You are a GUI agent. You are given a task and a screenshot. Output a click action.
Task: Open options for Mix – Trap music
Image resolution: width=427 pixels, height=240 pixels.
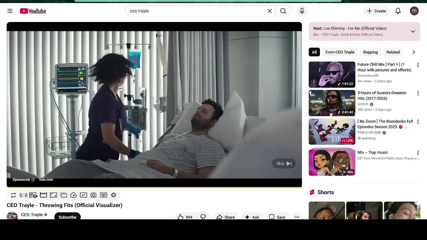(x=418, y=153)
